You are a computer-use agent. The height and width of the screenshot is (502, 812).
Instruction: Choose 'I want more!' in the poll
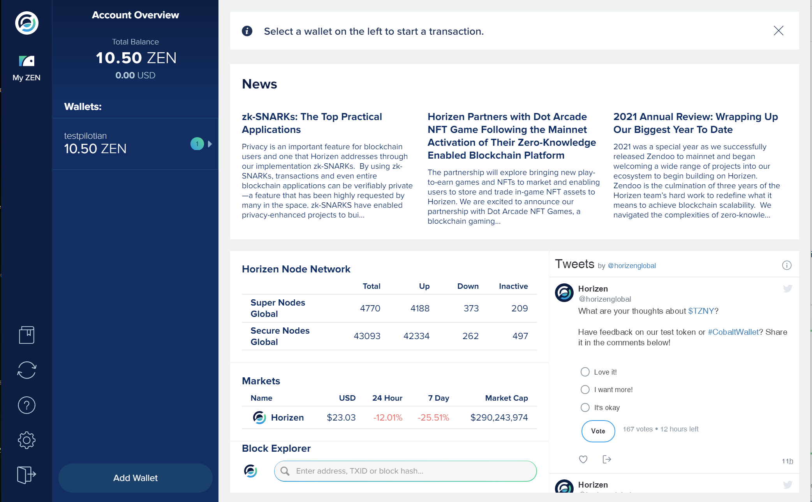pyautogui.click(x=585, y=389)
